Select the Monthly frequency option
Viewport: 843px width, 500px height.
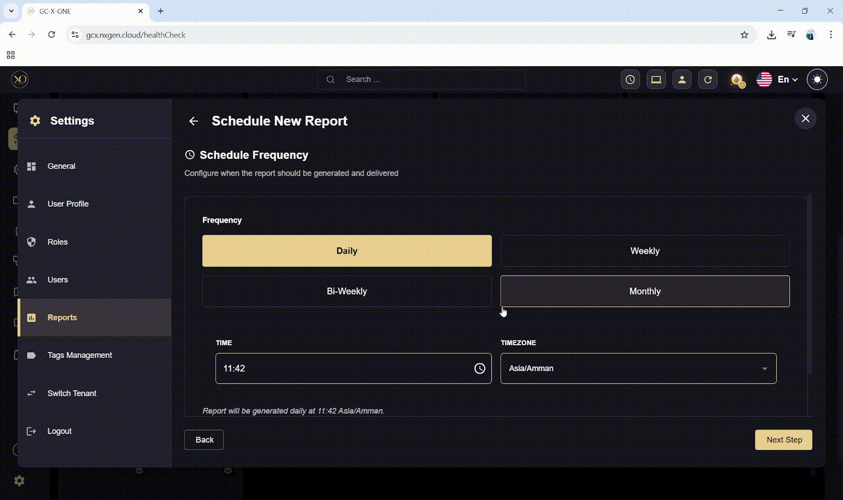click(x=644, y=291)
